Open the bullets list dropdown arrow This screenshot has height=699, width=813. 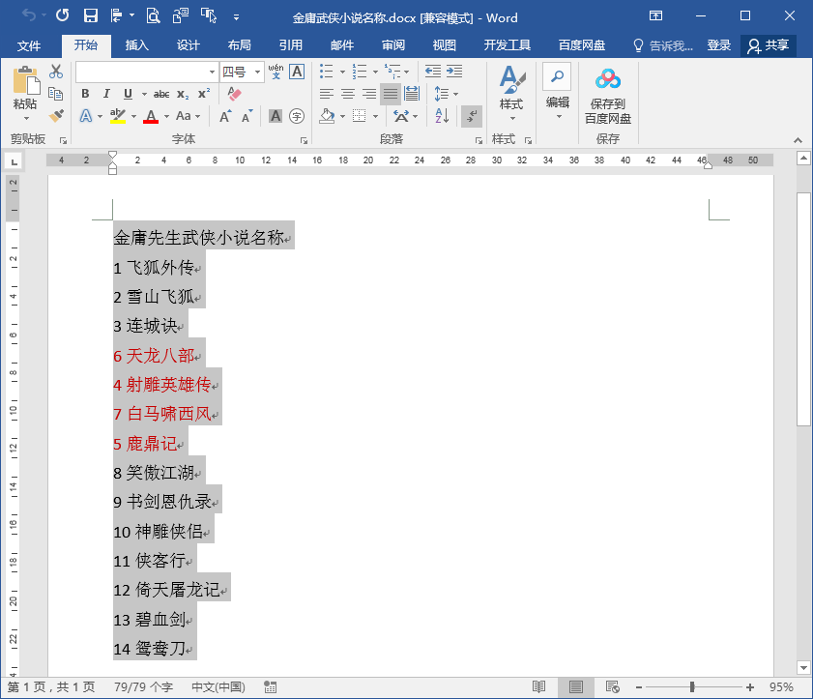342,72
